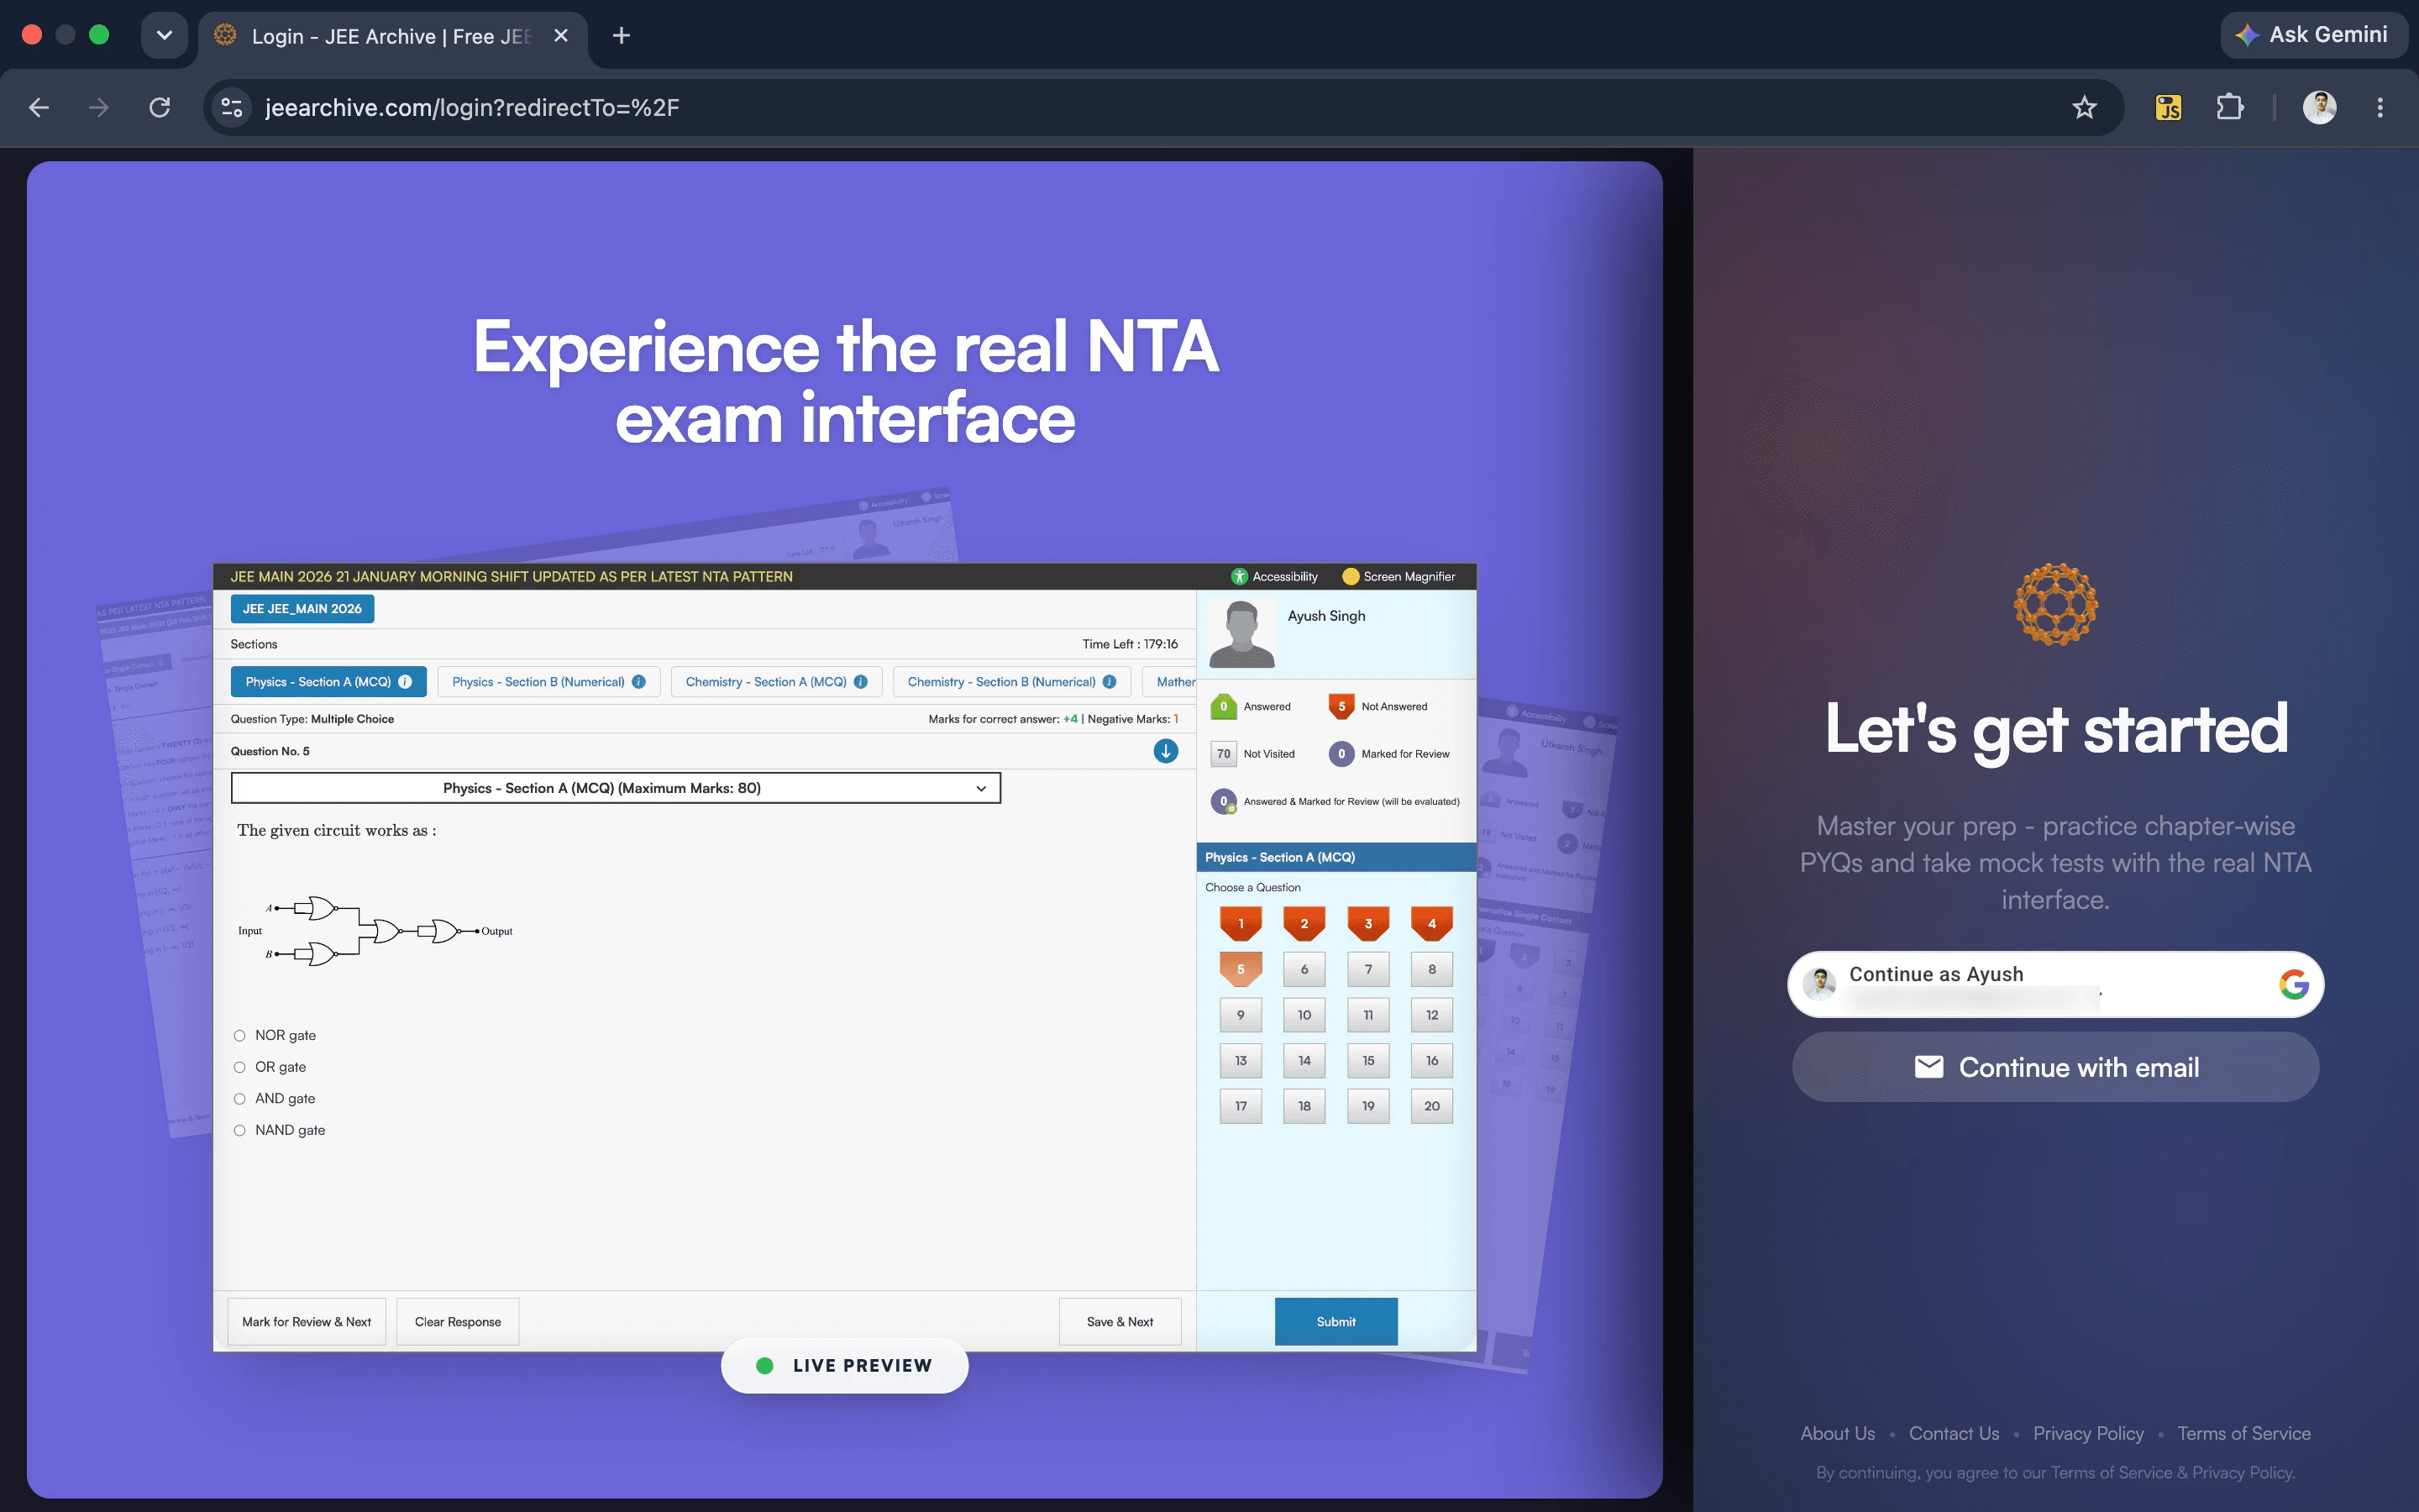This screenshot has height=1512, width=2419.
Task: Open Chrome profile avatar
Action: click(x=2319, y=107)
